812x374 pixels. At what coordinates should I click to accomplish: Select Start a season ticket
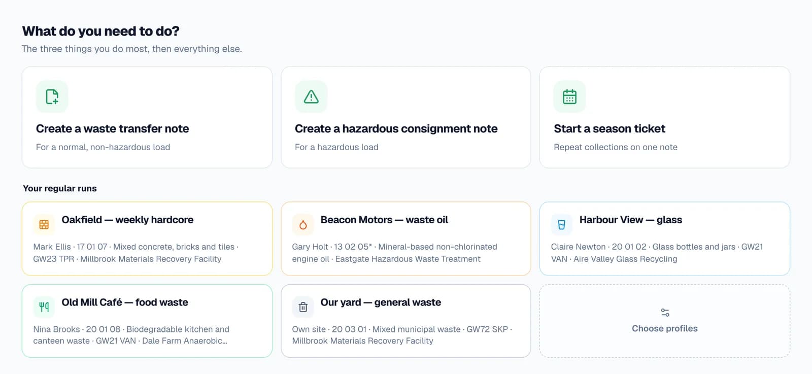tap(665, 117)
